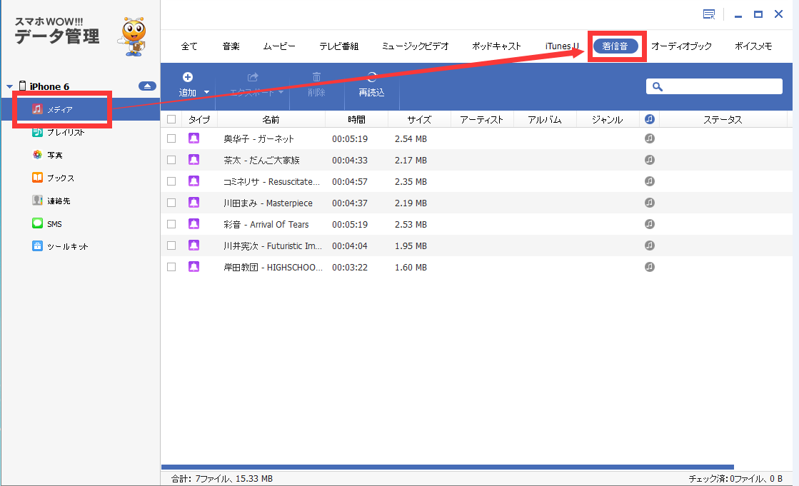The image size is (799, 486).
Task: Click the 合計: 7ファイル status text
Action: (221, 478)
